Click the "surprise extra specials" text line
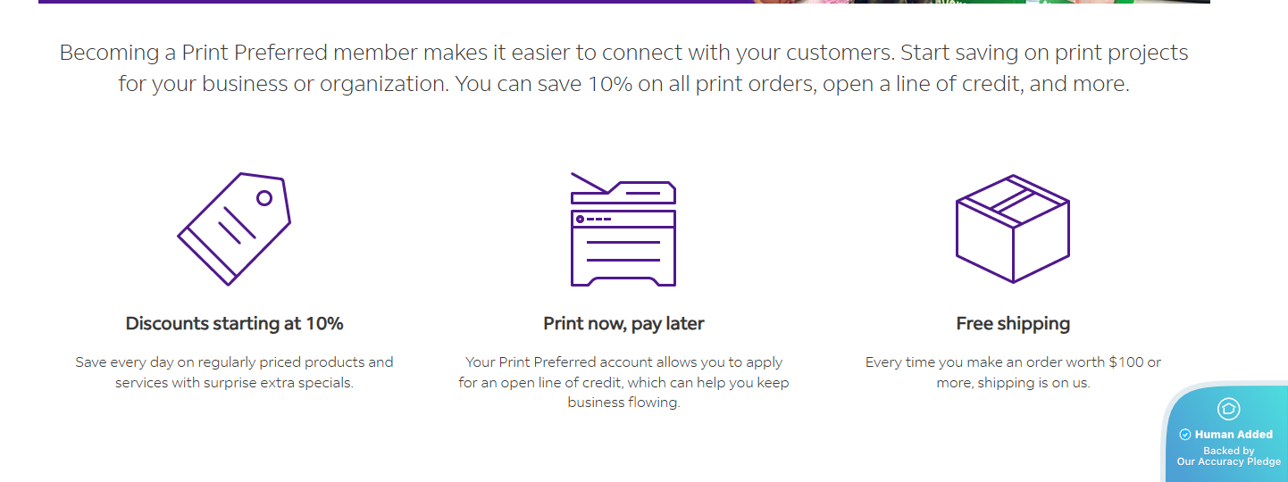 [x=234, y=383]
